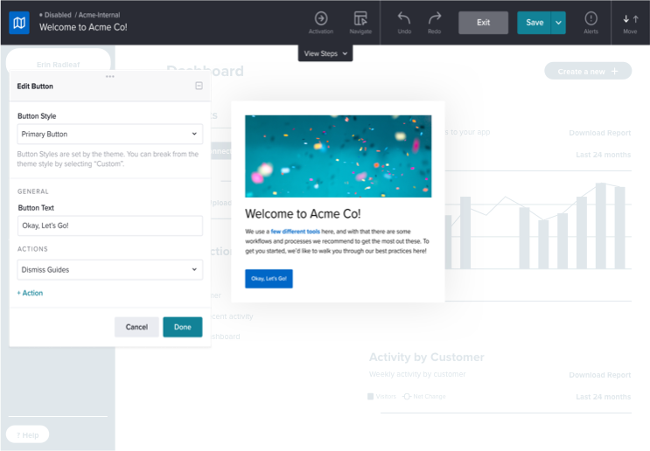Collapse the Edit Button panel

pyautogui.click(x=199, y=86)
